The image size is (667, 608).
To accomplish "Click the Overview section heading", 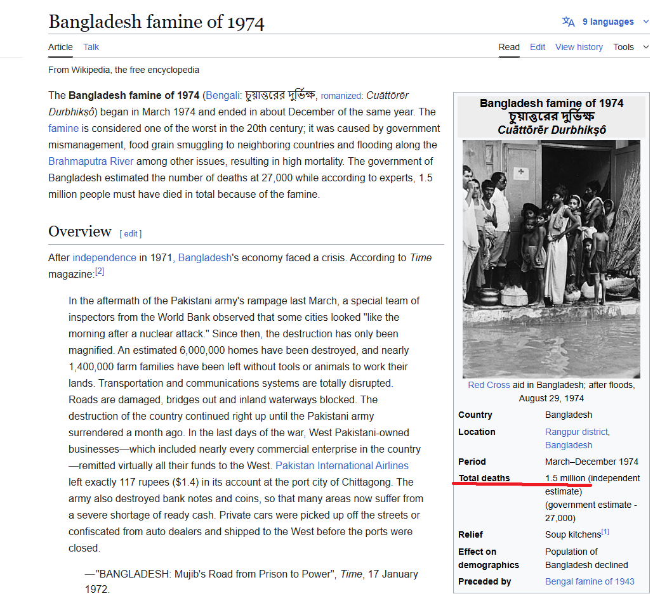I will (80, 231).
